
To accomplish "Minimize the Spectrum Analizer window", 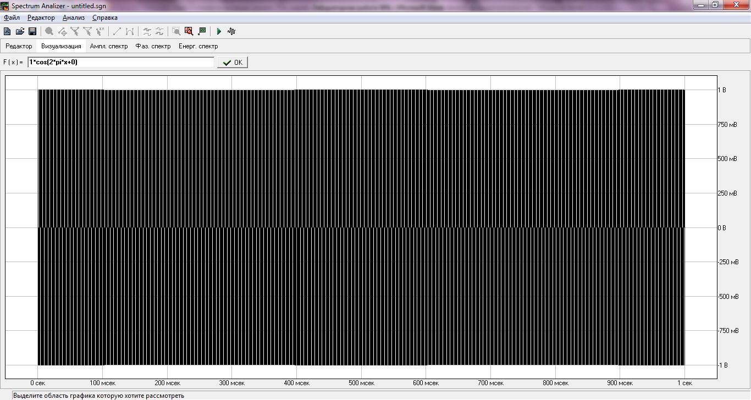I will point(700,5).
